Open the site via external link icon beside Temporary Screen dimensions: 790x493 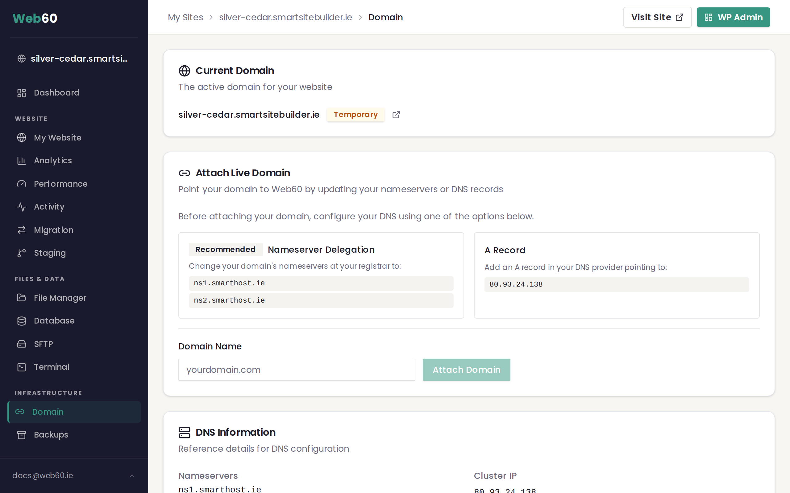click(396, 114)
